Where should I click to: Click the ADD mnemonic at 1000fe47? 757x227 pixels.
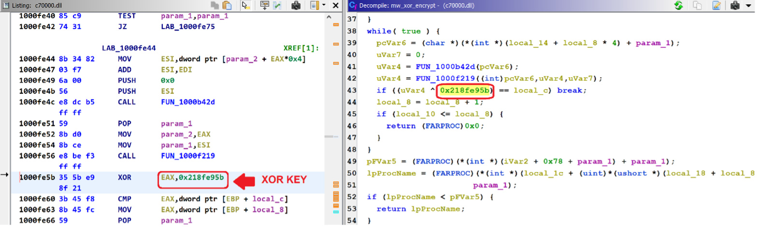124,70
